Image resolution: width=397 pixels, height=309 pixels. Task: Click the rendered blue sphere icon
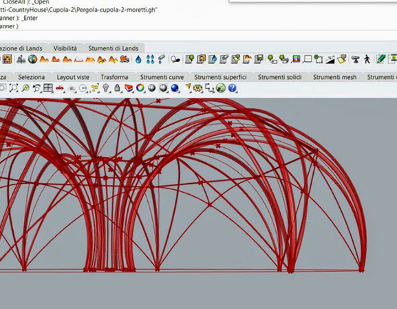[x=175, y=88]
